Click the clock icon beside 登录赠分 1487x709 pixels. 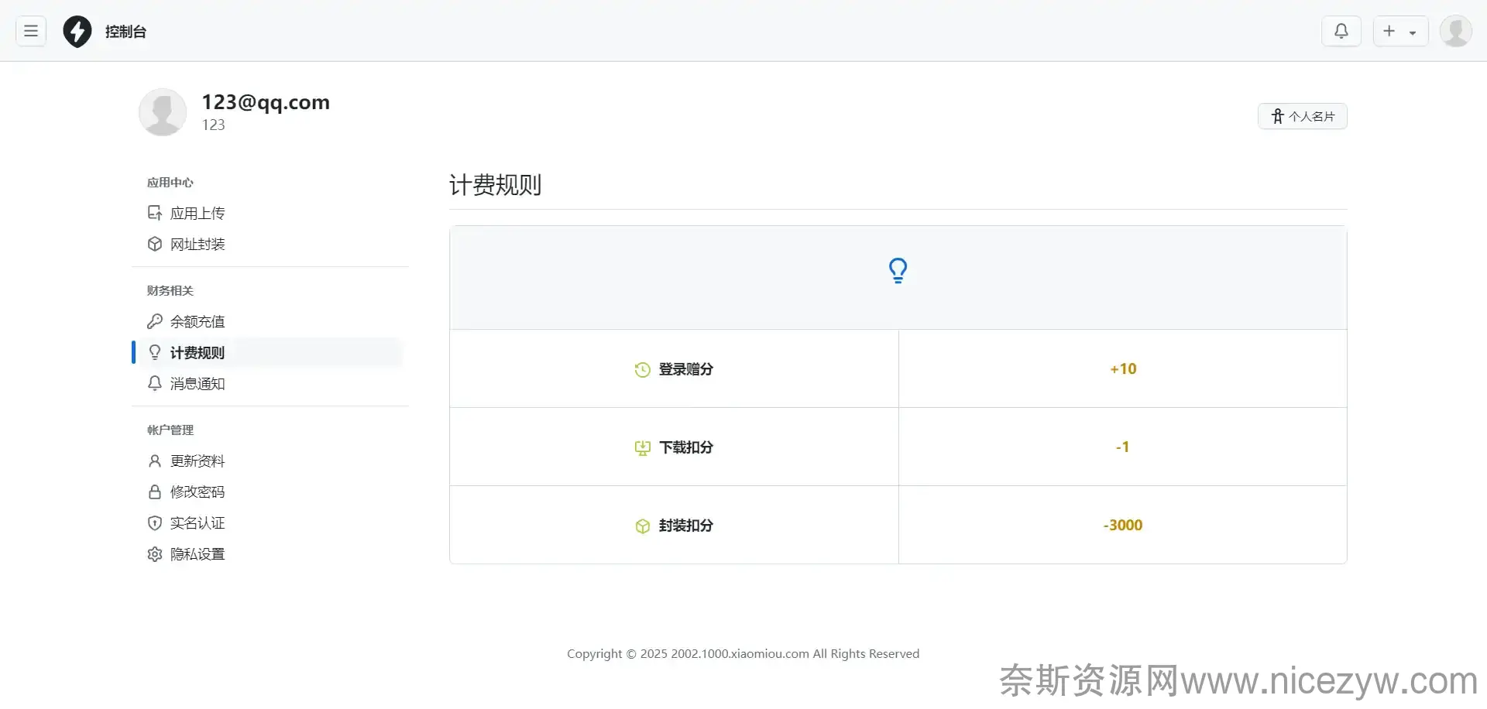pos(642,370)
